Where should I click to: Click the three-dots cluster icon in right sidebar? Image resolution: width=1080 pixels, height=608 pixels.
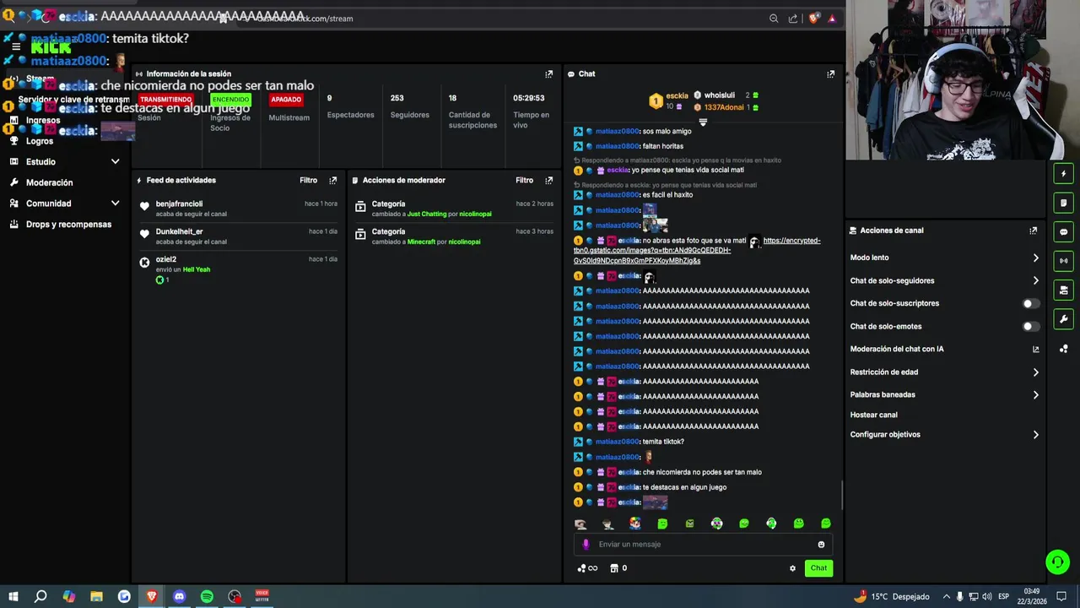click(1064, 349)
